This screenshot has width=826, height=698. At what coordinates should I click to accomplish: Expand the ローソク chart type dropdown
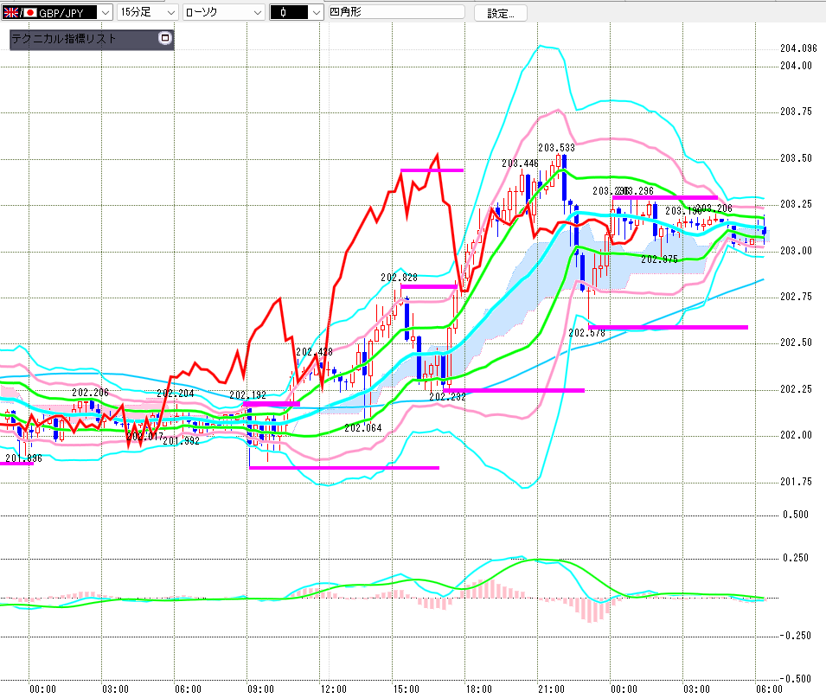tap(256, 13)
